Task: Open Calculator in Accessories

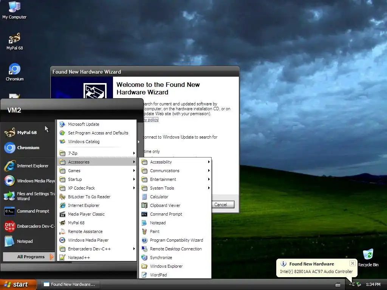Action: pyautogui.click(x=175, y=197)
